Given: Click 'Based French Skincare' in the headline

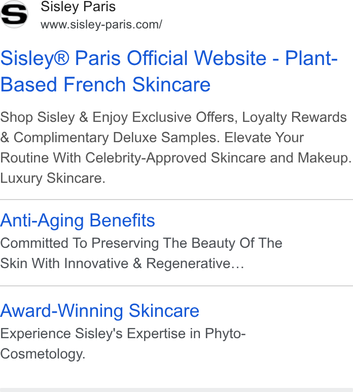Looking at the screenshot, I should click(105, 84).
